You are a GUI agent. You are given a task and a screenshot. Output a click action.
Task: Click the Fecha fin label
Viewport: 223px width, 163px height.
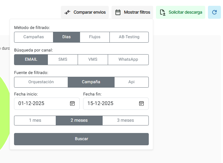coord(92,94)
